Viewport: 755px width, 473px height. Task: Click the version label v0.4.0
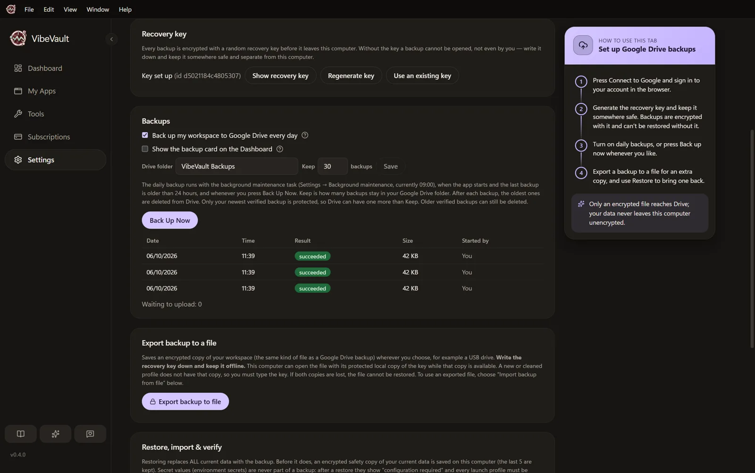click(18, 455)
